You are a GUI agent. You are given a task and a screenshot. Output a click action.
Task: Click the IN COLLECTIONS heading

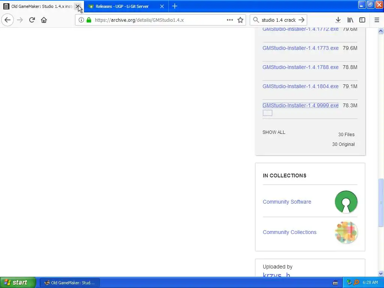[x=285, y=175]
